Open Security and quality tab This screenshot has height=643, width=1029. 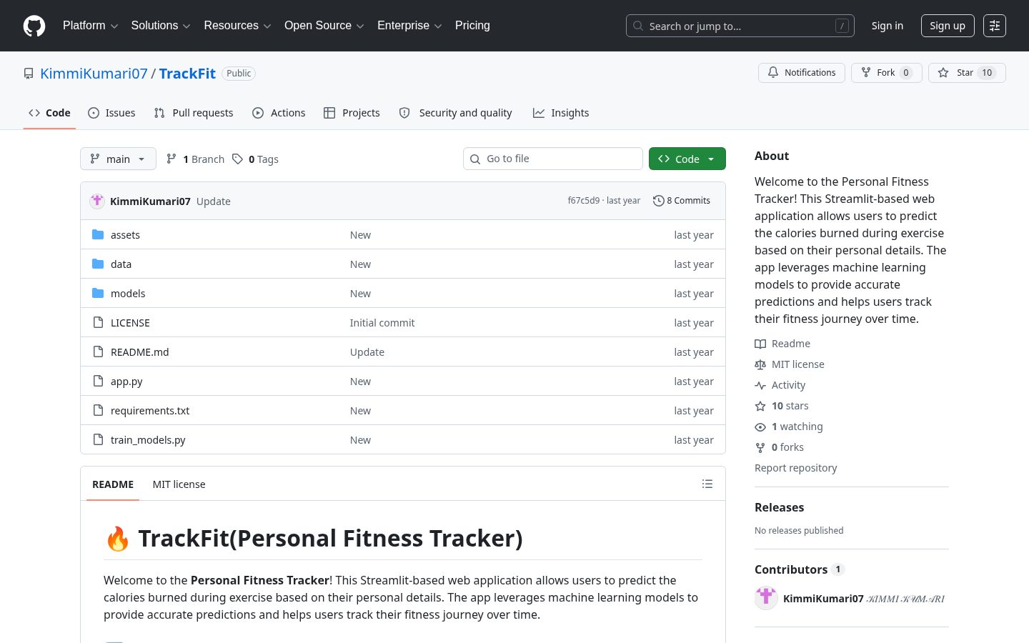click(x=455, y=113)
